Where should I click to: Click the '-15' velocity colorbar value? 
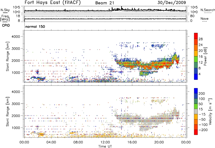pos(202,114)
